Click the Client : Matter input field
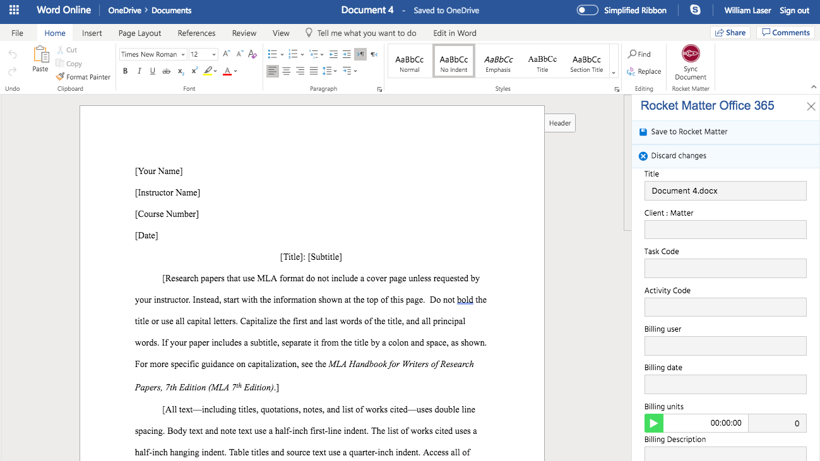Screen dimensions: 820x461 pyautogui.click(x=725, y=230)
